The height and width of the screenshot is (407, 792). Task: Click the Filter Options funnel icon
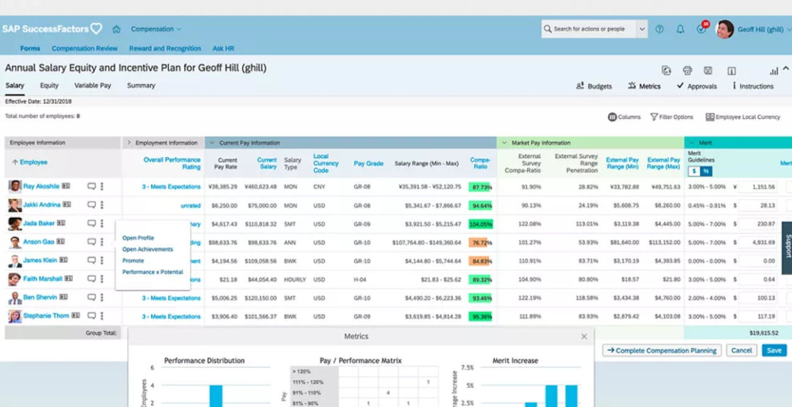[x=655, y=117]
